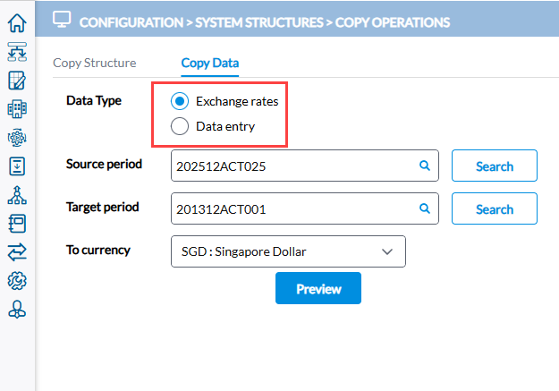Open the companies building sidebar icon

[17, 109]
